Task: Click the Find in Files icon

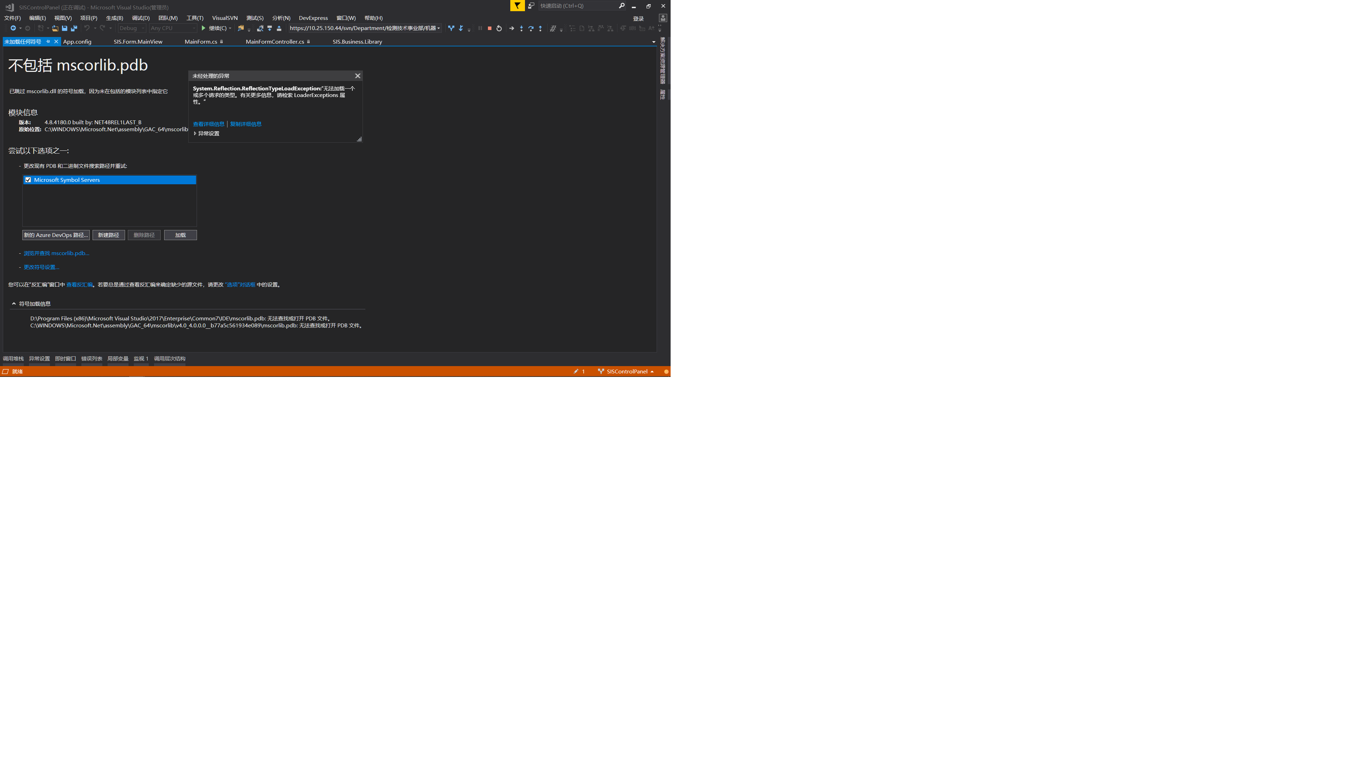Action: coord(241,28)
